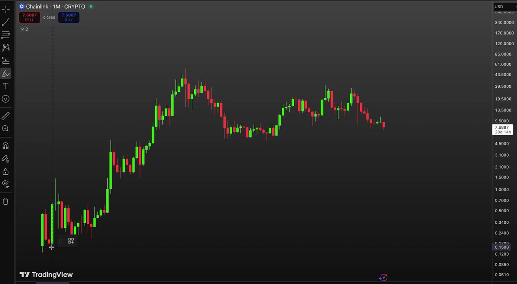Open the Fibonacci and Gann tools
The image size is (517, 284).
click(6, 35)
